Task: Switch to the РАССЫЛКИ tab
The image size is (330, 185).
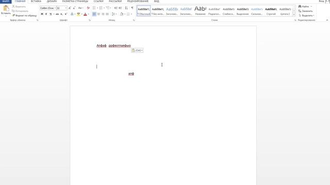Action: pyautogui.click(x=115, y=1)
